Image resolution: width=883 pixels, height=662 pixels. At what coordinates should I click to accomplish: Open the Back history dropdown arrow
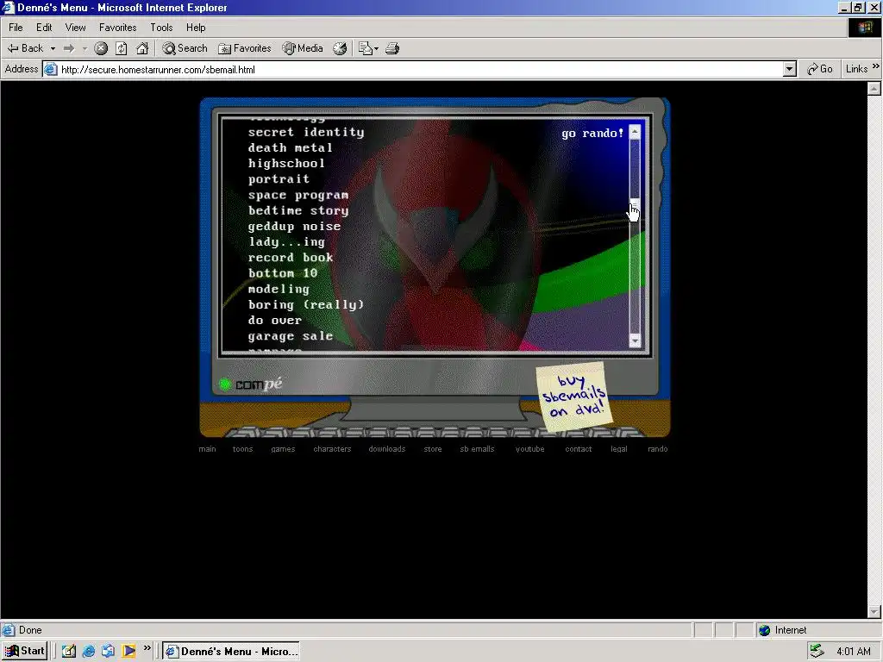pyautogui.click(x=53, y=48)
